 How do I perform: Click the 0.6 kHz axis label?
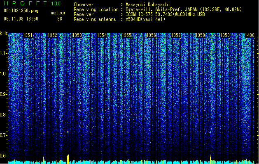pyautogui.click(x=3, y=156)
